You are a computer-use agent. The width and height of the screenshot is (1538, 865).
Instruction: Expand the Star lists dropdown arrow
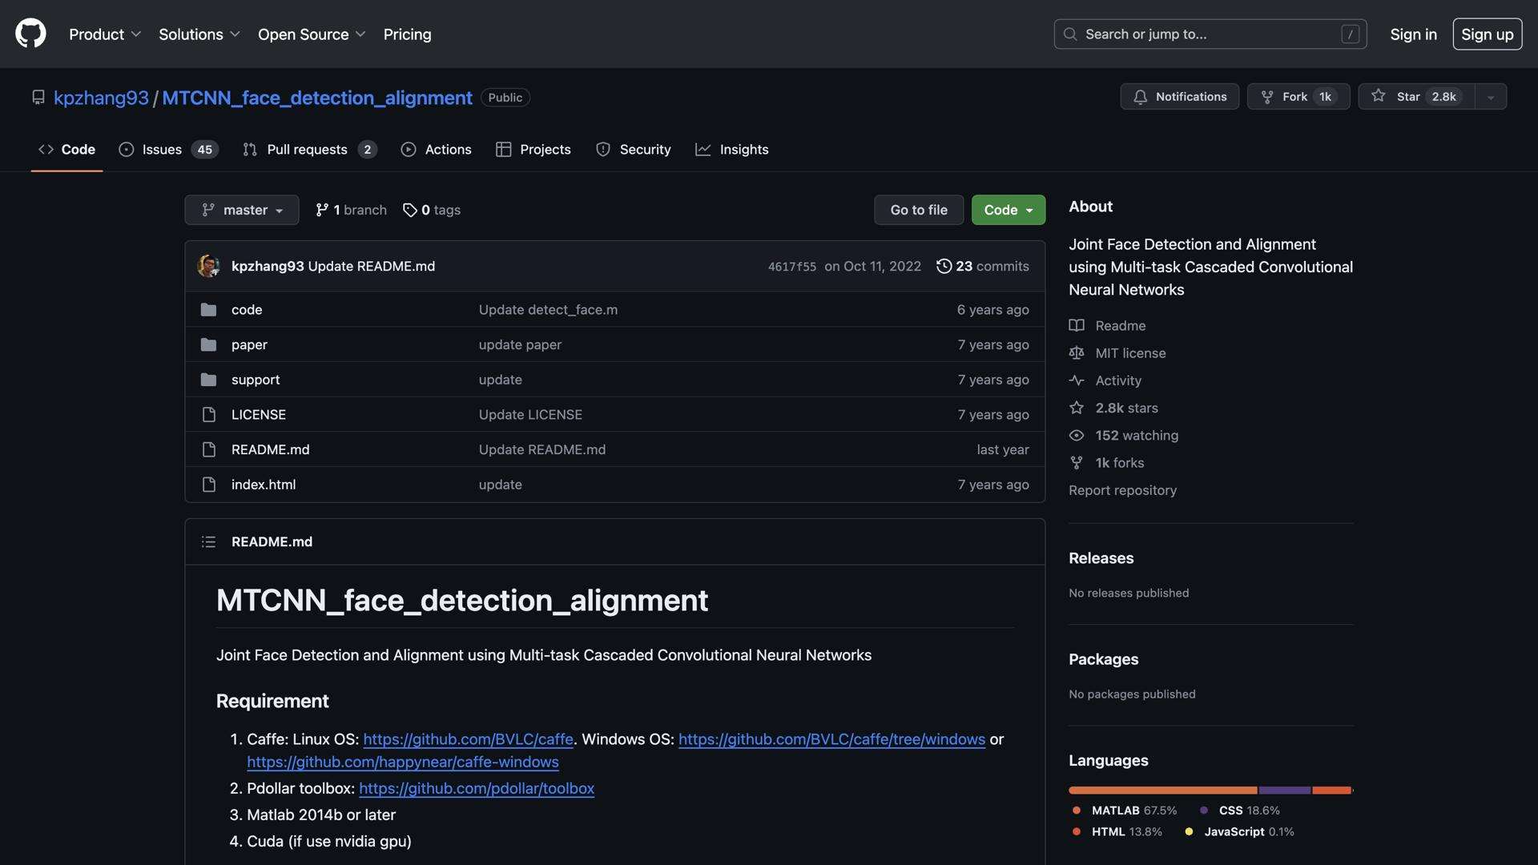[1491, 97]
